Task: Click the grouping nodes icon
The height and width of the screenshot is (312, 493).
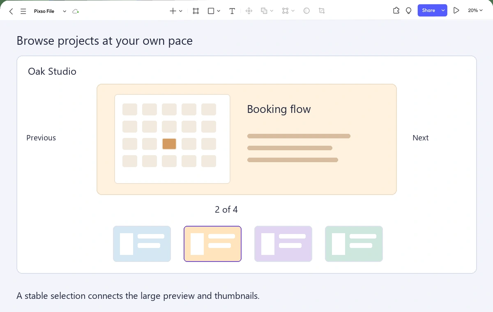Action: tap(286, 11)
